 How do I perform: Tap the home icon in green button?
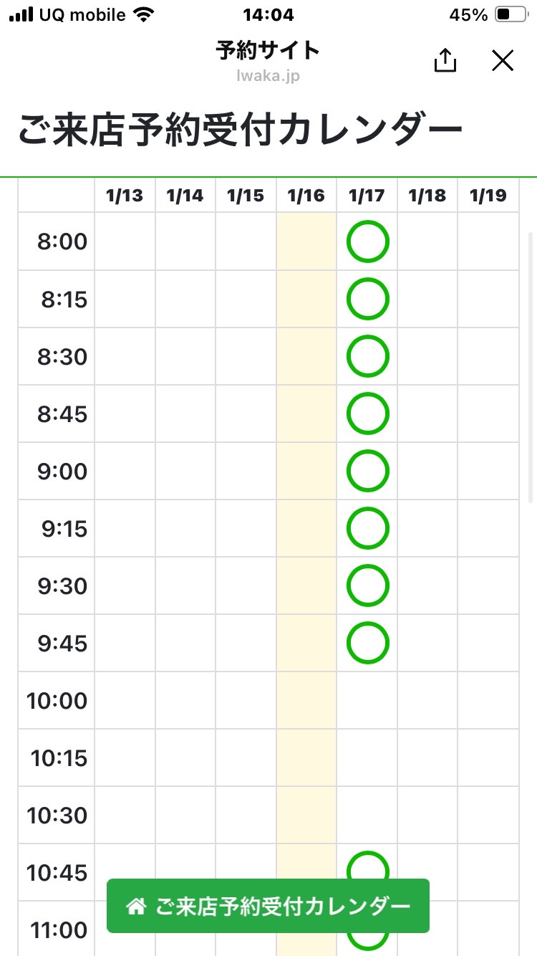(135, 907)
